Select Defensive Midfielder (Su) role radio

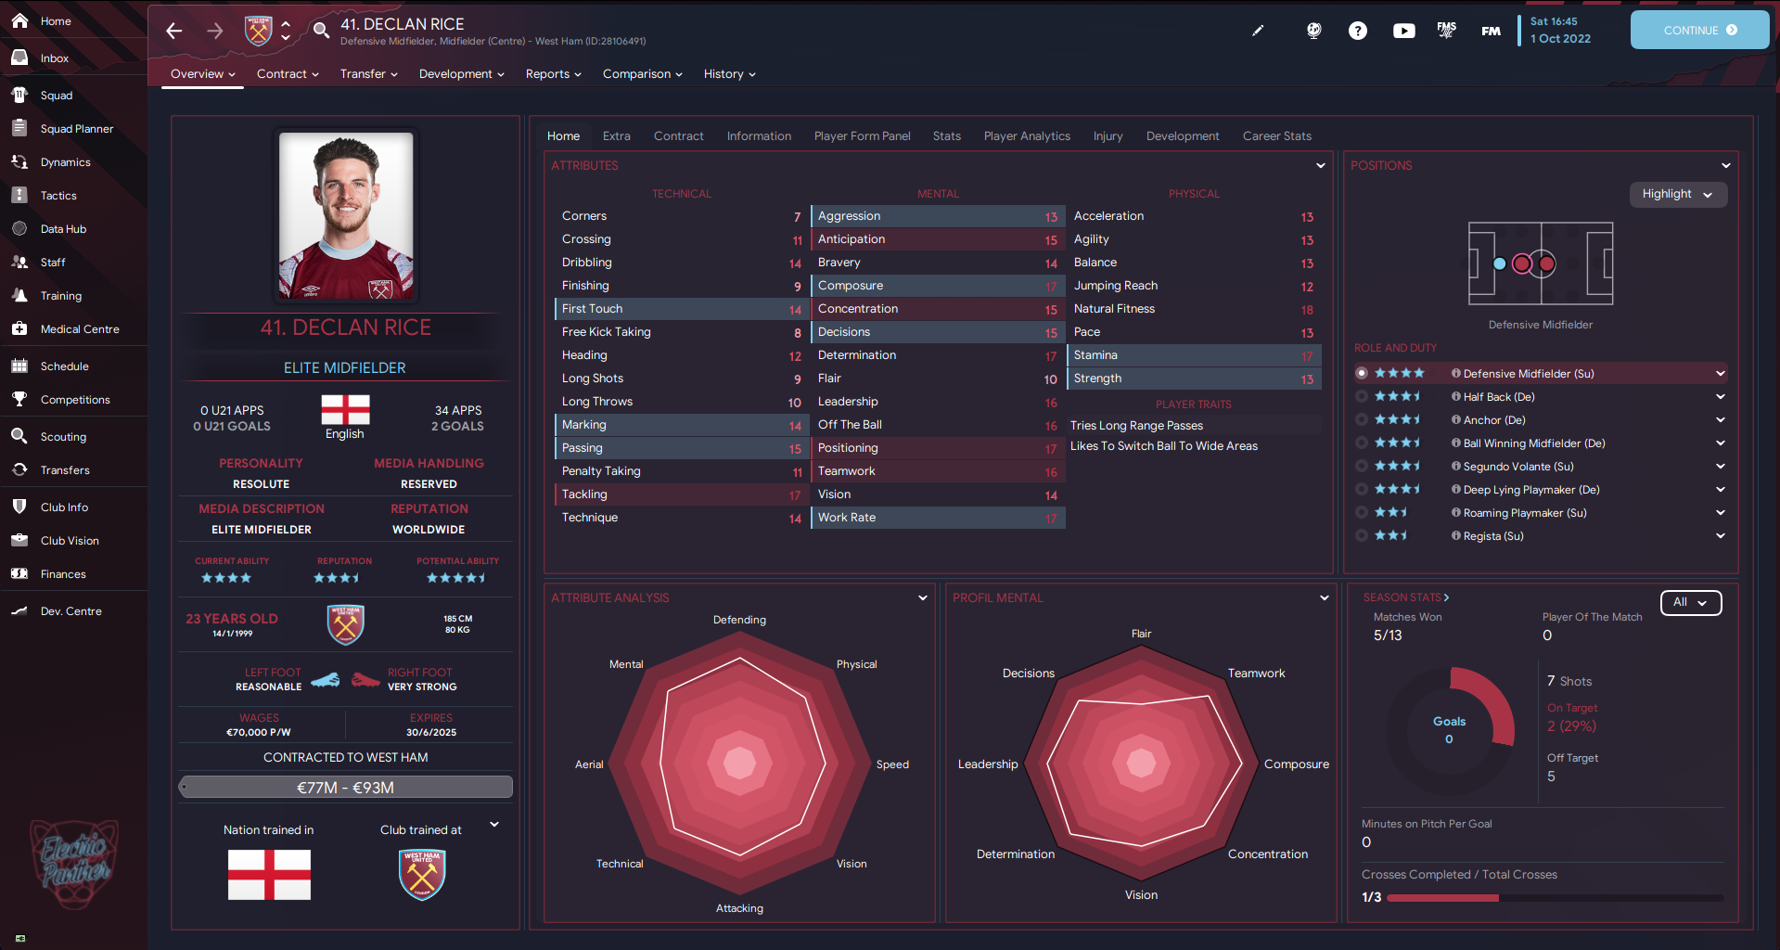click(x=1362, y=373)
